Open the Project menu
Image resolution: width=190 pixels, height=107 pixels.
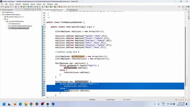click(39, 4)
